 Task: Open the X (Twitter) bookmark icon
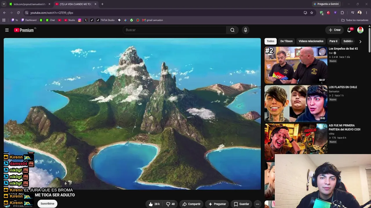(86, 20)
